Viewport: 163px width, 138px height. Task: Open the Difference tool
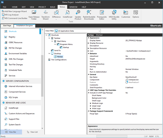click(56, 15)
